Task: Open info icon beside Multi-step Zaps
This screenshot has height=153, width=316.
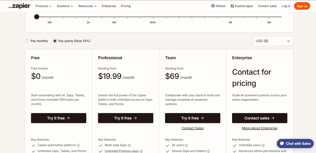Action: tap(129, 145)
